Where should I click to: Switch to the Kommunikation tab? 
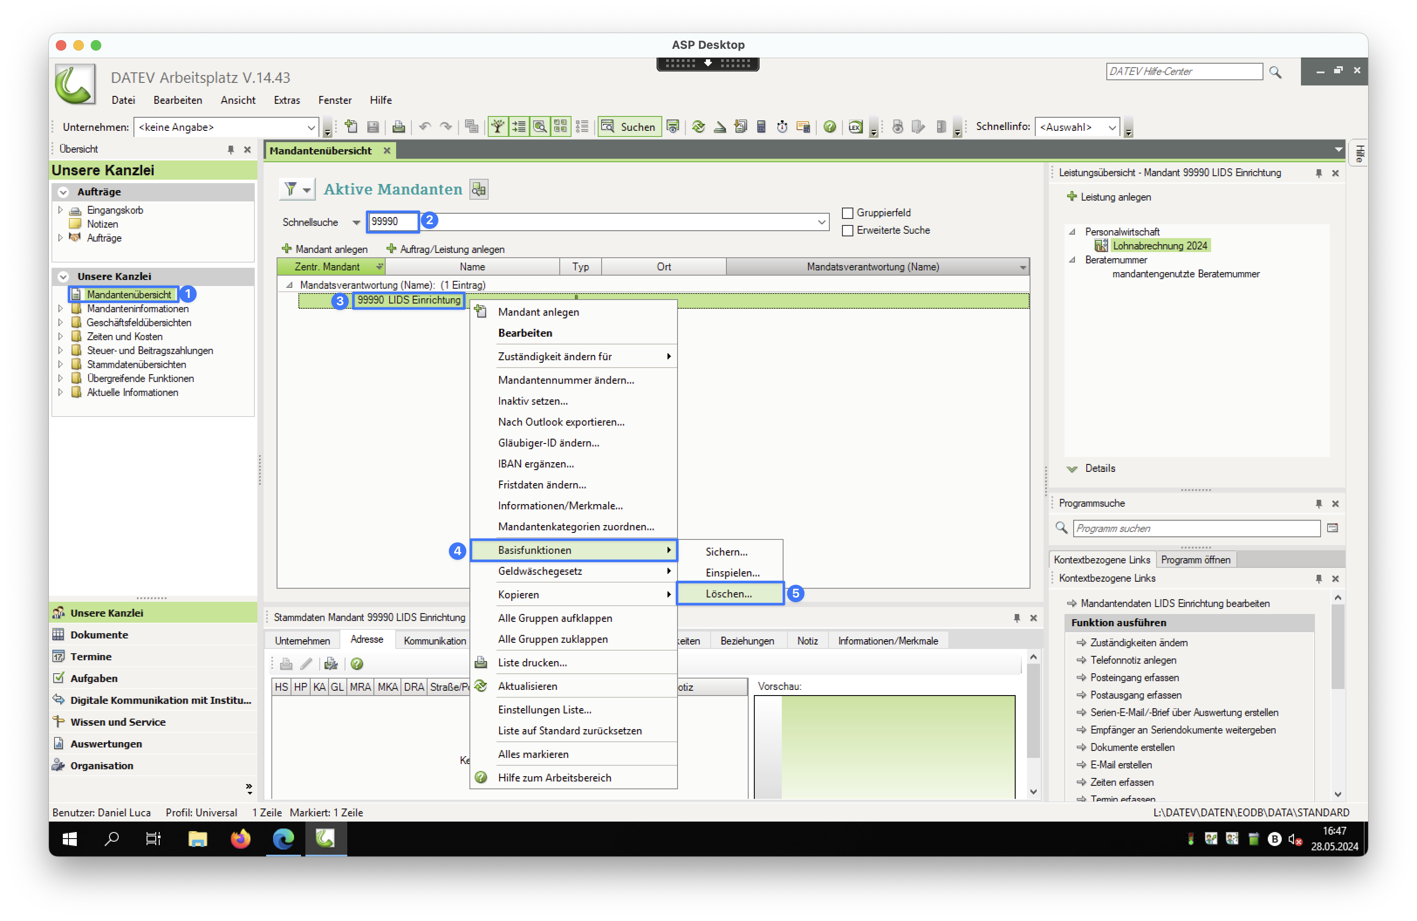[435, 640]
